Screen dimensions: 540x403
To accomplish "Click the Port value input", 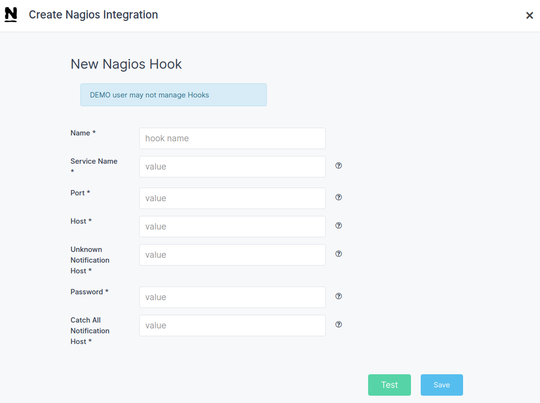I will tap(232, 198).
